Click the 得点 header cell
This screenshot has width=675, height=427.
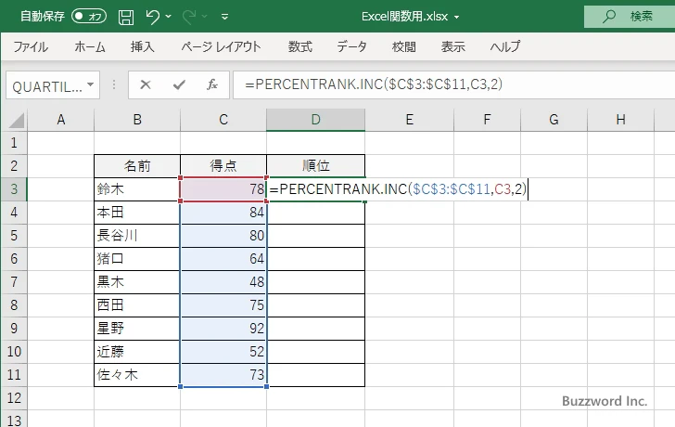pos(223,166)
